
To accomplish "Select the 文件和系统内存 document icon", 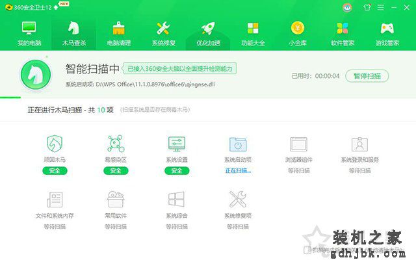I will [55, 200].
